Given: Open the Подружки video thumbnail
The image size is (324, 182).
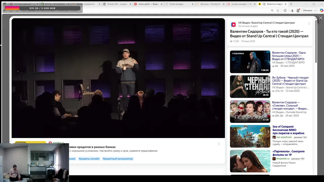Looking at the screenshot, I should 250,111.
